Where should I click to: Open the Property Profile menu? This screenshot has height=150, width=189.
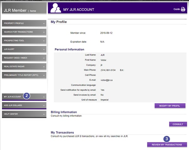coord(24,23)
